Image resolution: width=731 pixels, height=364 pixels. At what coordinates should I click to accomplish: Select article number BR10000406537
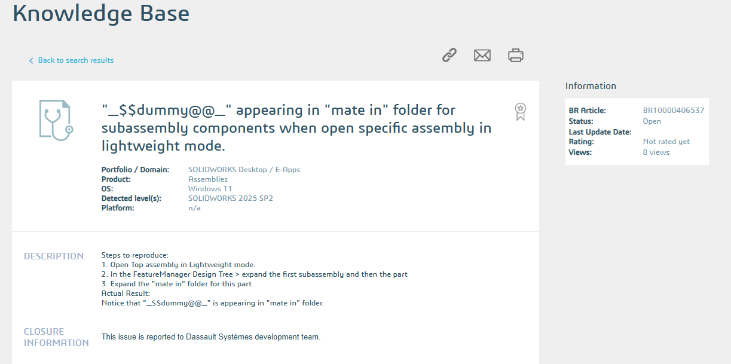click(673, 111)
